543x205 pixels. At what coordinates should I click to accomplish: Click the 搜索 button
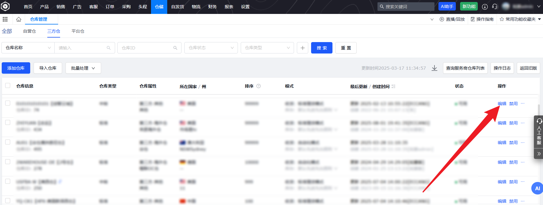322,48
